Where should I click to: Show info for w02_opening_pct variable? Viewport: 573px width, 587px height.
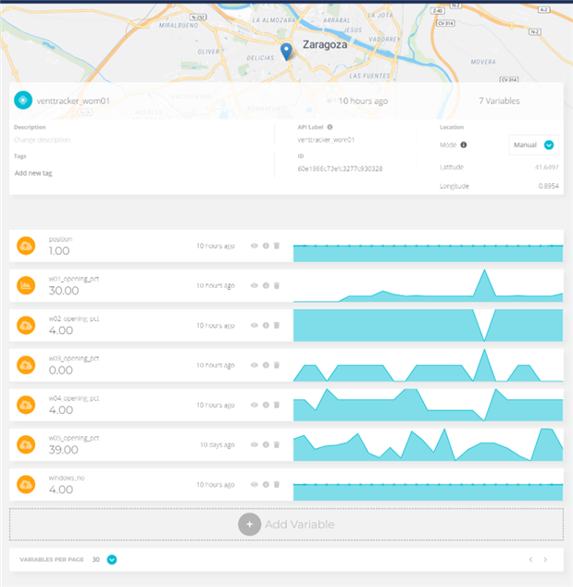coord(266,325)
